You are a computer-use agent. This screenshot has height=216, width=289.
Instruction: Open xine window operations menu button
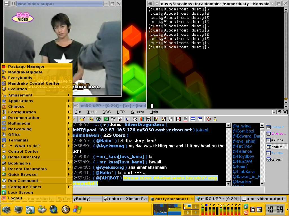pos(7,4)
